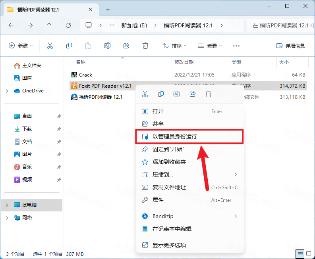This screenshot has width=315, height=259.
Task: Choose 打开 in the context menu
Action: point(189,111)
